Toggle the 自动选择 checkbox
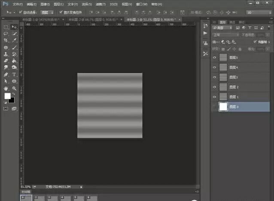The image size is (274, 201). [x=21, y=12]
